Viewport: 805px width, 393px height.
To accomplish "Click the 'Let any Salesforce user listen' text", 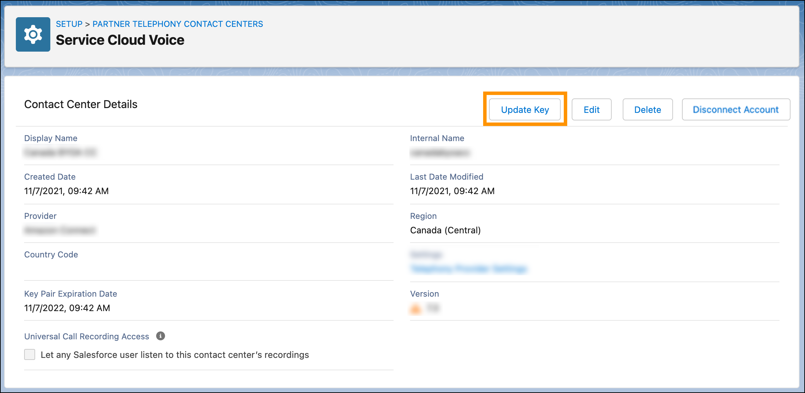I will pos(175,355).
